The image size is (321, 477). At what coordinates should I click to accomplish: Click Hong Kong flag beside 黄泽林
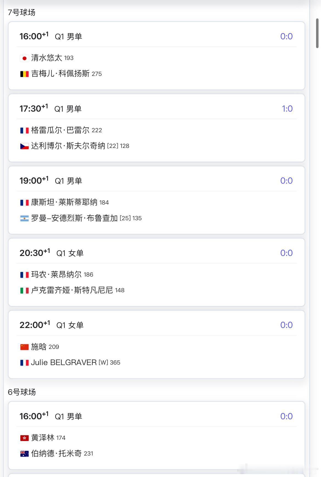(x=24, y=438)
